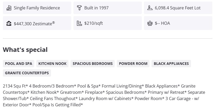Click the building icon beside Single Family Residence

9,8
